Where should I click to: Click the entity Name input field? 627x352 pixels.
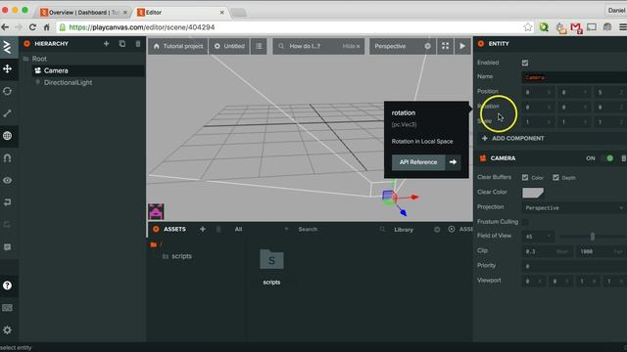[574, 77]
